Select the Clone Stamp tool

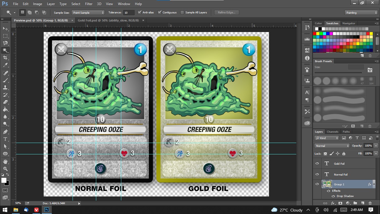pyautogui.click(x=5, y=87)
